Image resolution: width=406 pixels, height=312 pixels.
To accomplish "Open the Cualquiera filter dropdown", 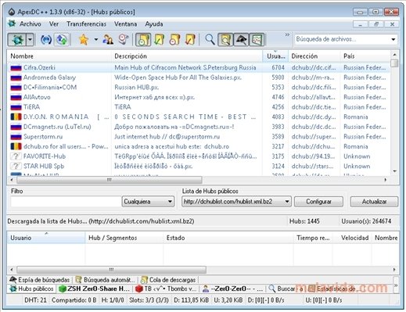I will pyautogui.click(x=148, y=202).
